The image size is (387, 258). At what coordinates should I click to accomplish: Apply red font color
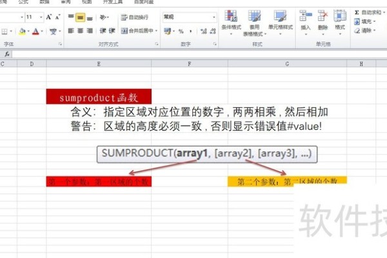pyautogui.click(x=35, y=32)
